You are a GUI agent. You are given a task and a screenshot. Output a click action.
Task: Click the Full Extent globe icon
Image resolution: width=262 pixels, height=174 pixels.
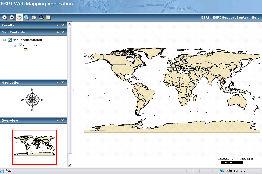27,17
